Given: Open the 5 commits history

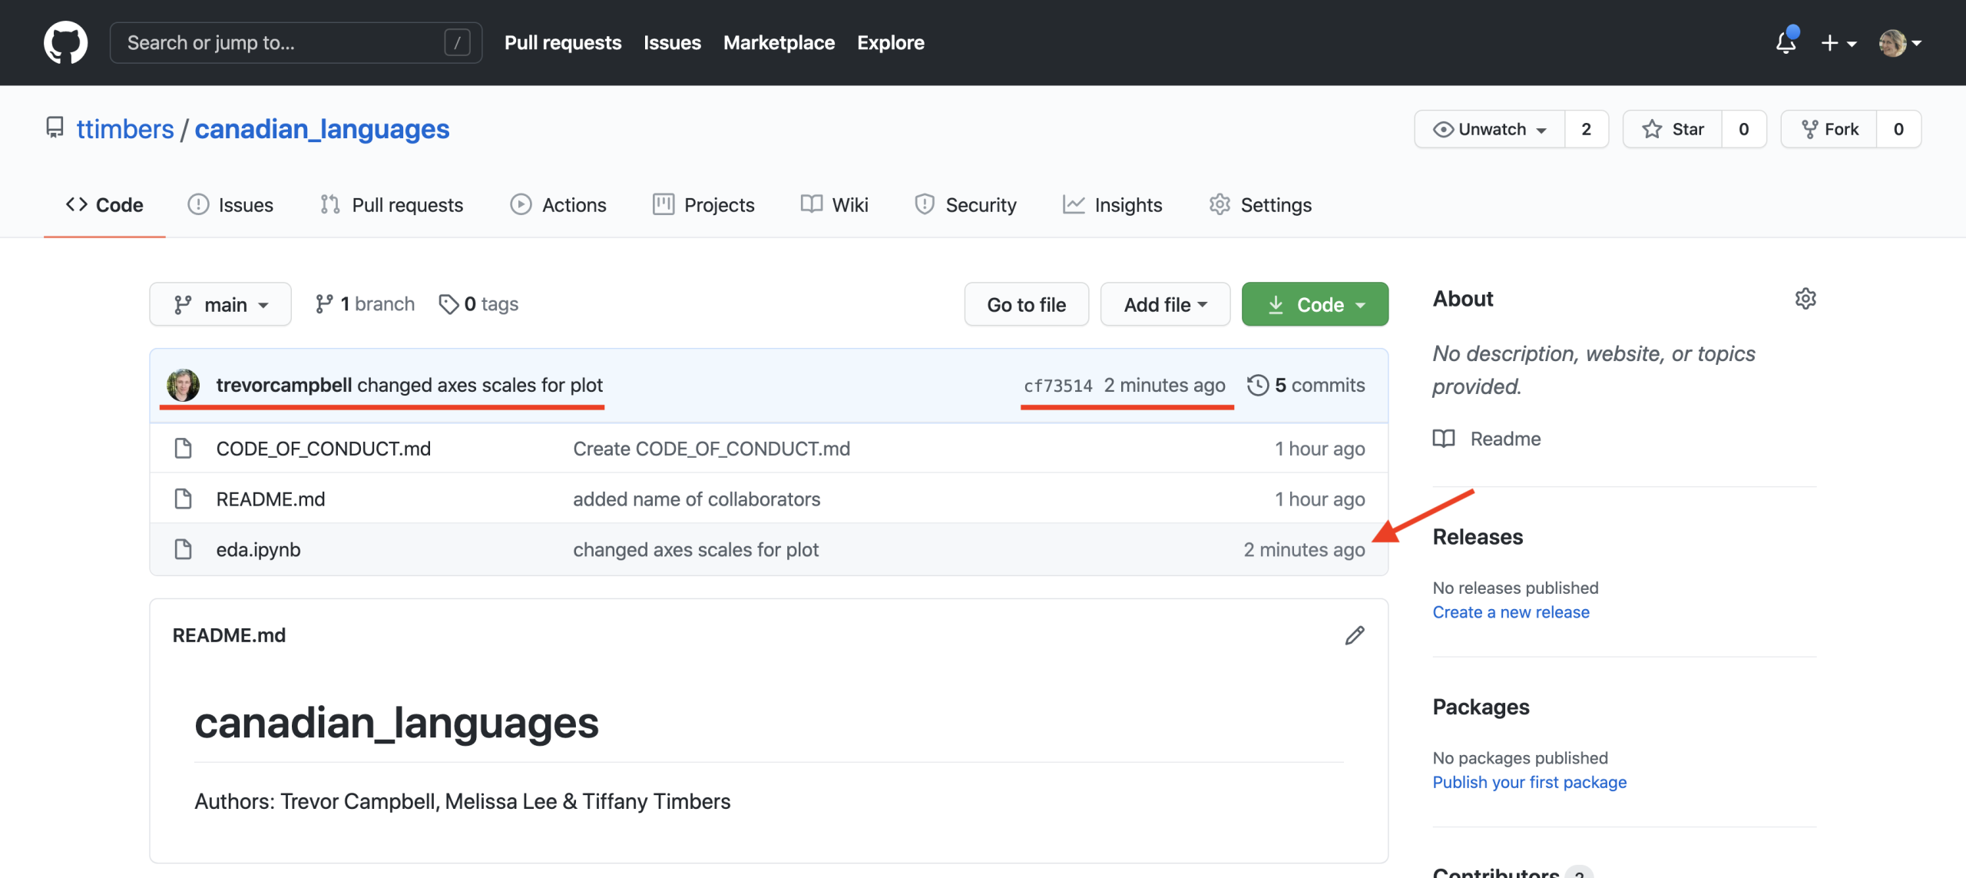Looking at the screenshot, I should [1306, 385].
